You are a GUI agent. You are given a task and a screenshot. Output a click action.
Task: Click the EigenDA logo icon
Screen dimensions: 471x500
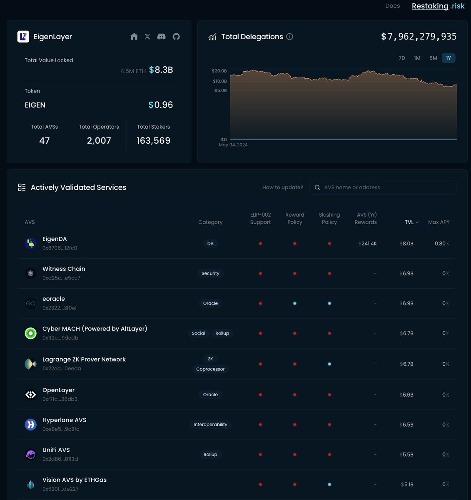[31, 243]
